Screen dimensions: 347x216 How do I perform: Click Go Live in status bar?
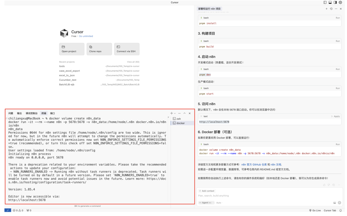315,211
